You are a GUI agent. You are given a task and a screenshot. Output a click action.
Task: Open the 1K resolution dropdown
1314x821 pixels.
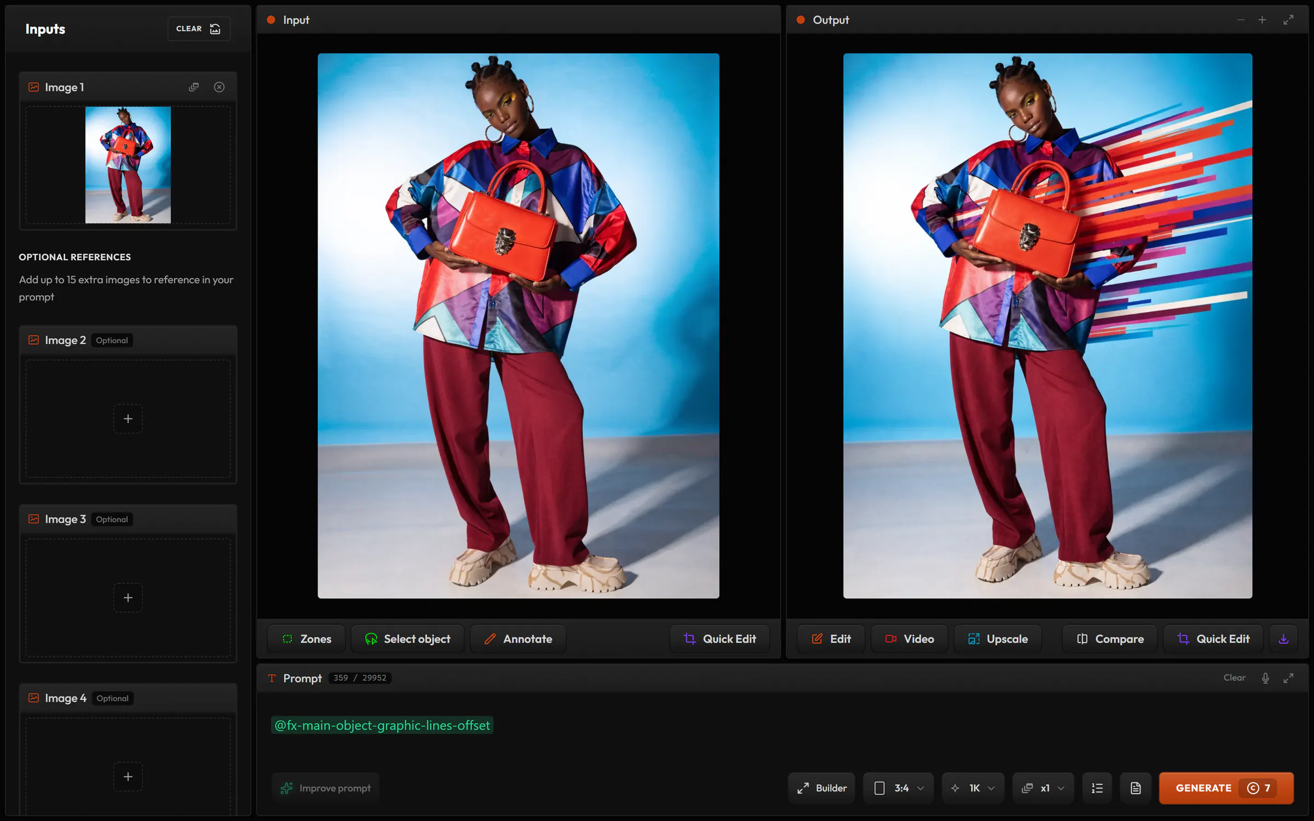pos(973,788)
